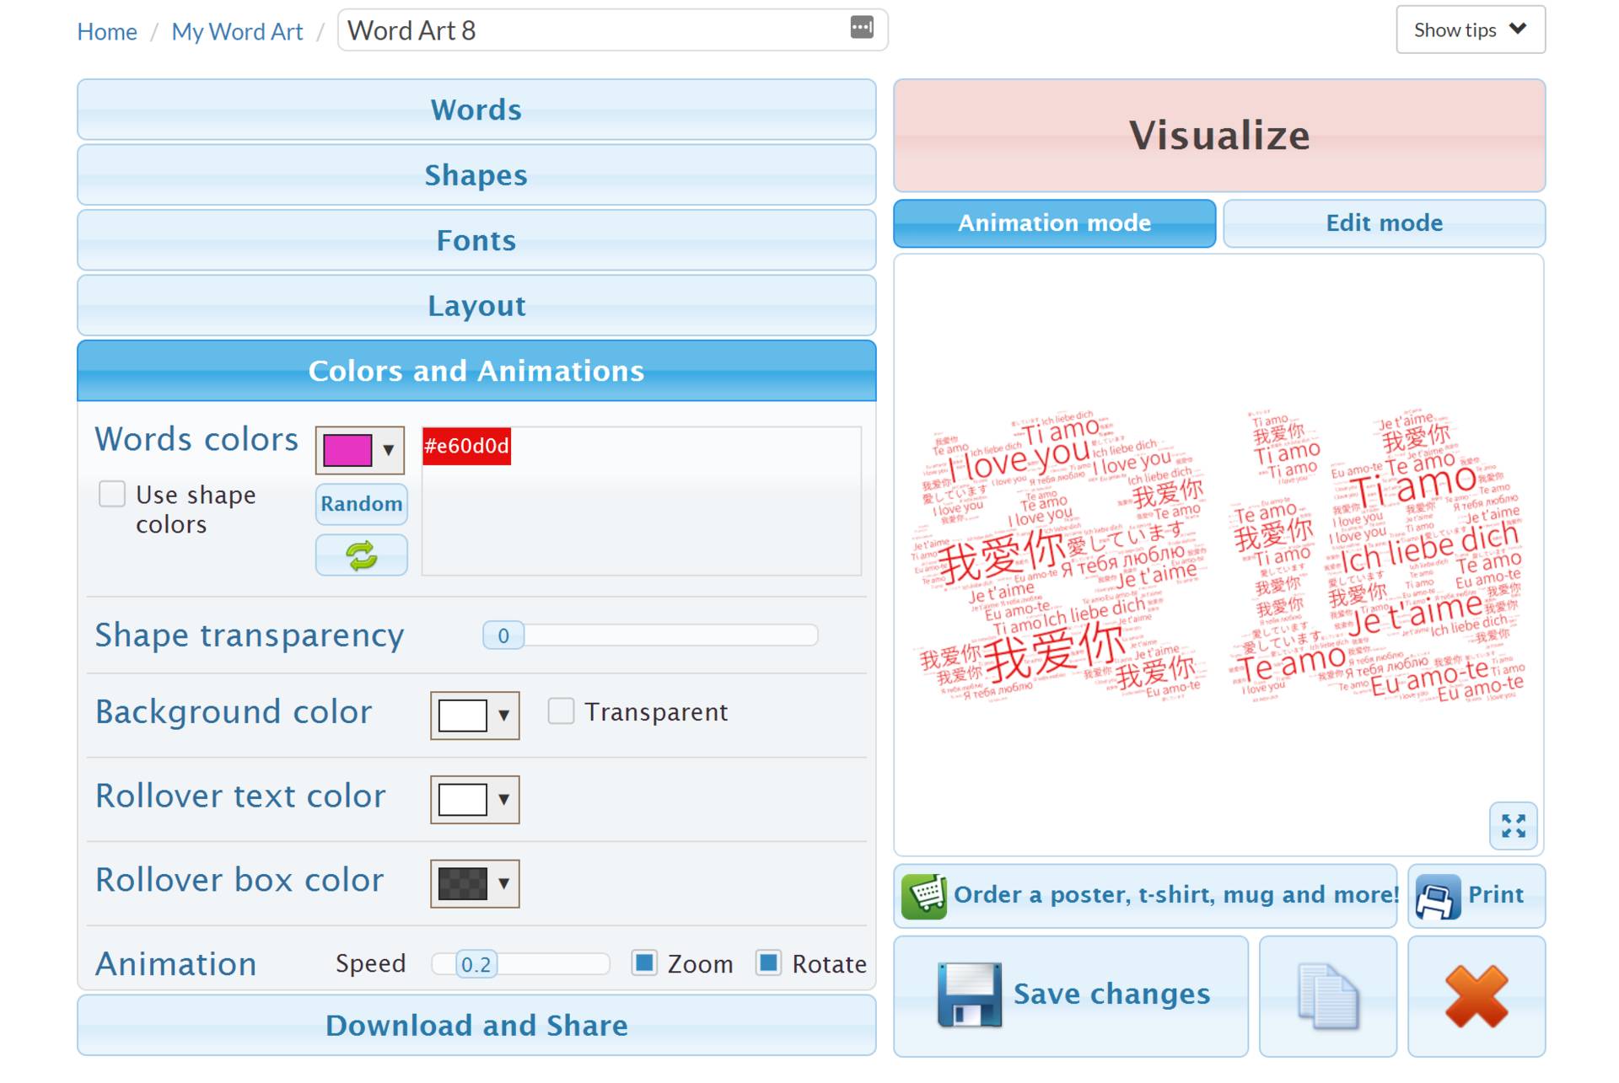The image size is (1619, 1083).
Task: Enable the Use shape colors checkbox
Action: tap(112, 494)
